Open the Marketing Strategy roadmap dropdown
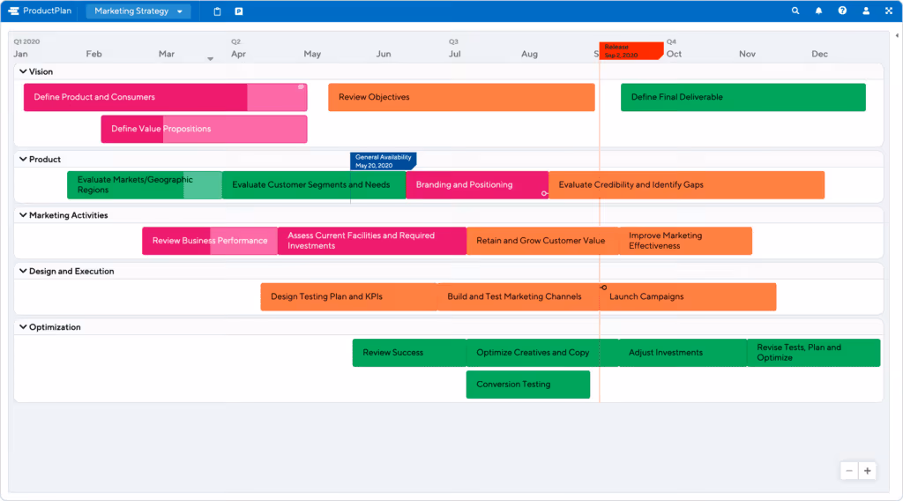This screenshot has width=903, height=501. tap(138, 11)
